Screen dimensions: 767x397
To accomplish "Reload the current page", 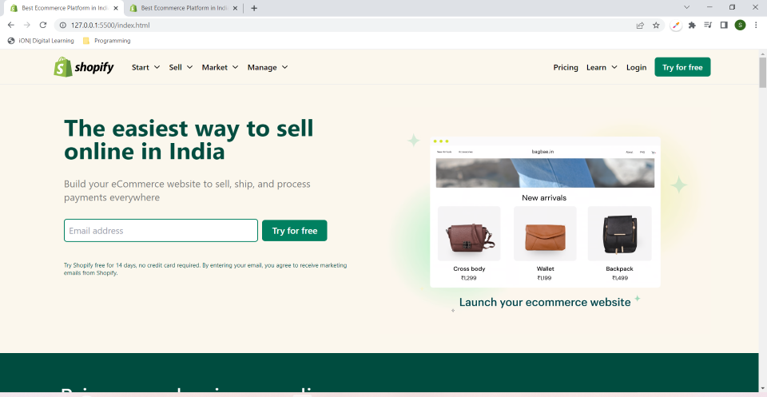I will (x=43, y=25).
